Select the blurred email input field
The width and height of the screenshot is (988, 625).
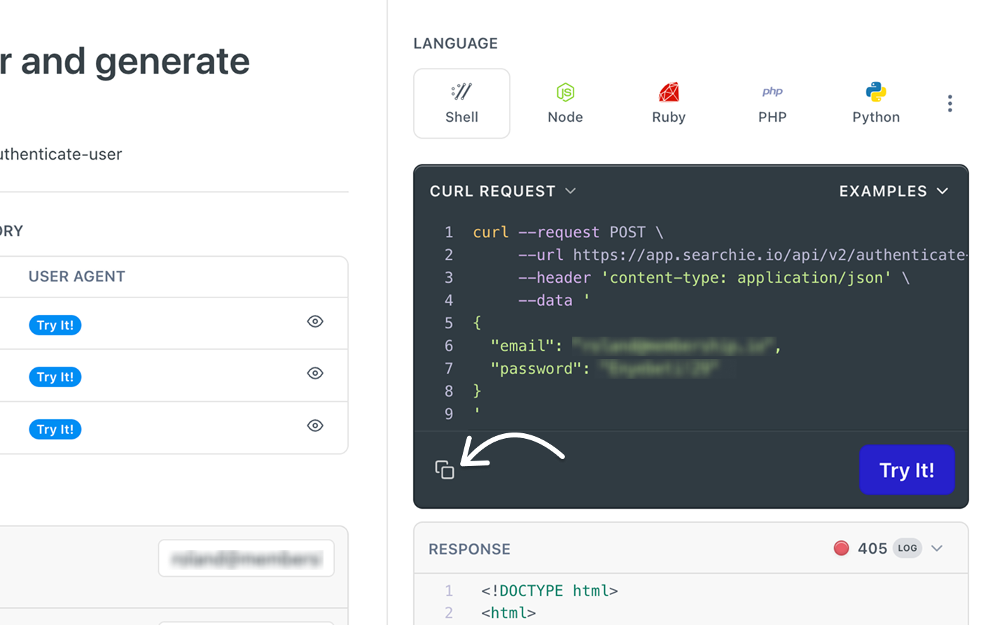(246, 558)
